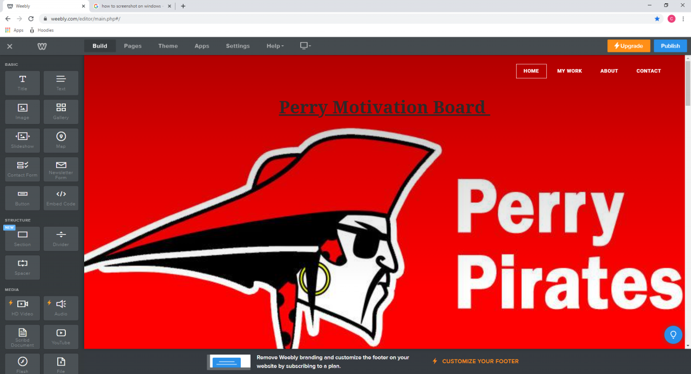Open the device preview dropdown
691x374 pixels.
click(306, 46)
